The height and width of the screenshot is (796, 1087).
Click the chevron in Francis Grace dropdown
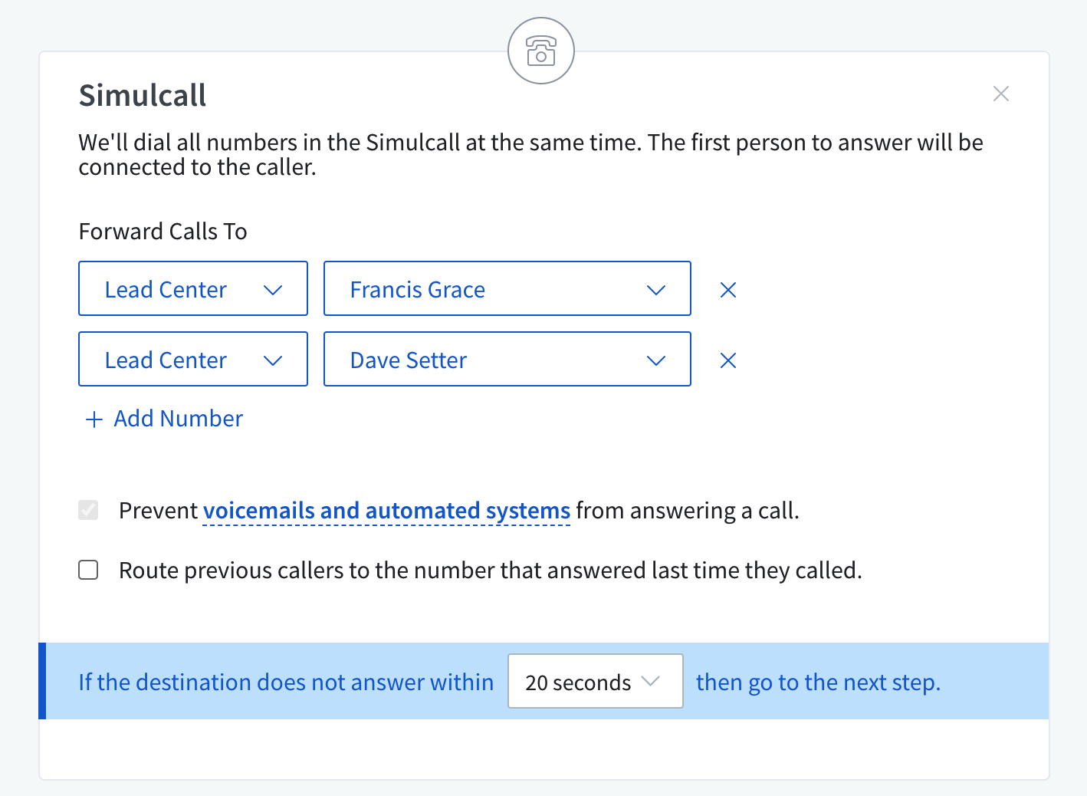coord(656,290)
